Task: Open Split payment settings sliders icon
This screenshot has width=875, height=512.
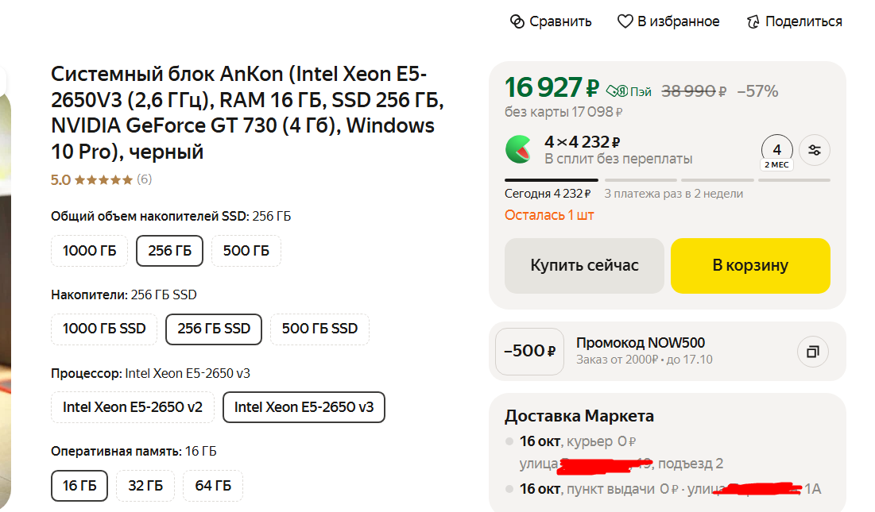Action: coord(814,150)
